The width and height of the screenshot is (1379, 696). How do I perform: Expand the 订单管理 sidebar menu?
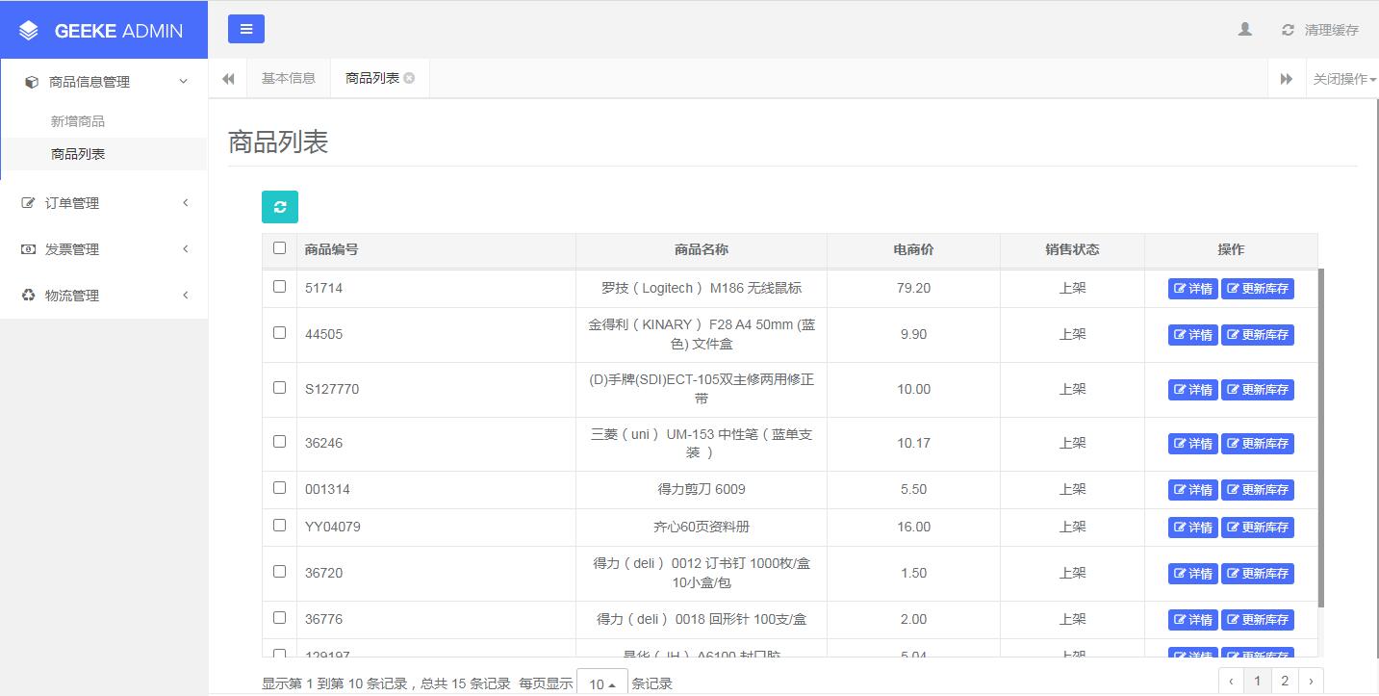click(104, 203)
